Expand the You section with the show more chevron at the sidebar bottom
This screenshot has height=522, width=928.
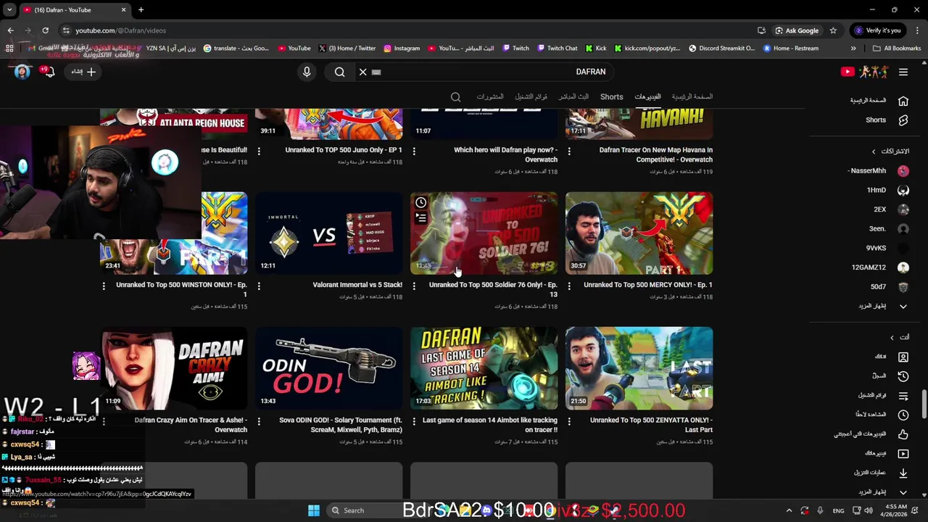903,492
